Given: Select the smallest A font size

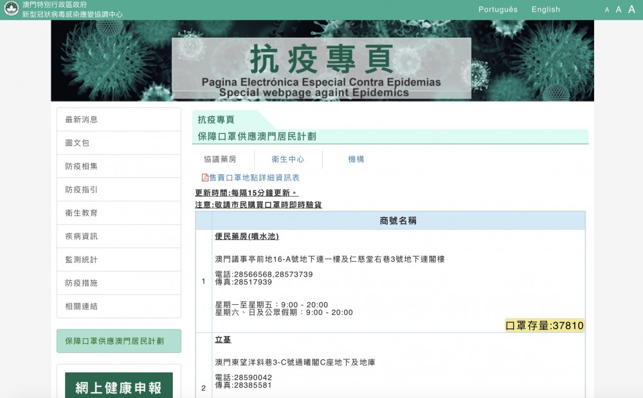Looking at the screenshot, I should coord(607,10).
